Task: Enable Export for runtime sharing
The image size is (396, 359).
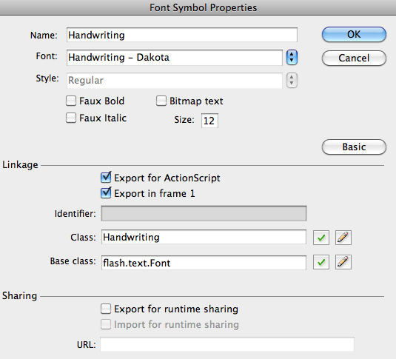Action: click(106, 309)
